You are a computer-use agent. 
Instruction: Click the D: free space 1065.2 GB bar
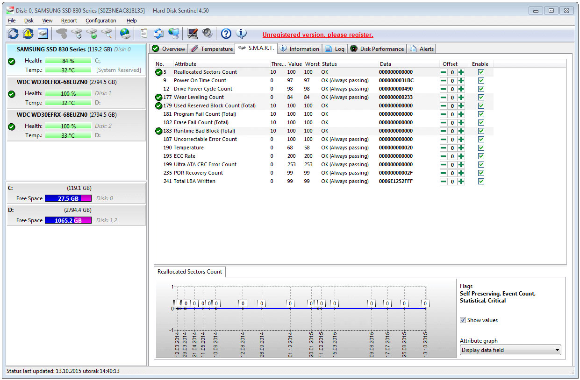pos(68,220)
